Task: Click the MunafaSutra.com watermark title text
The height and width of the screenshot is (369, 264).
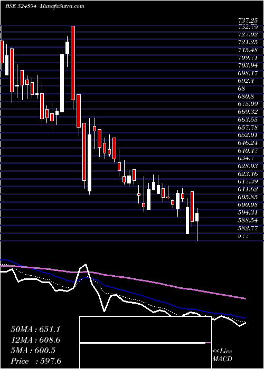Action: [x=62, y=6]
